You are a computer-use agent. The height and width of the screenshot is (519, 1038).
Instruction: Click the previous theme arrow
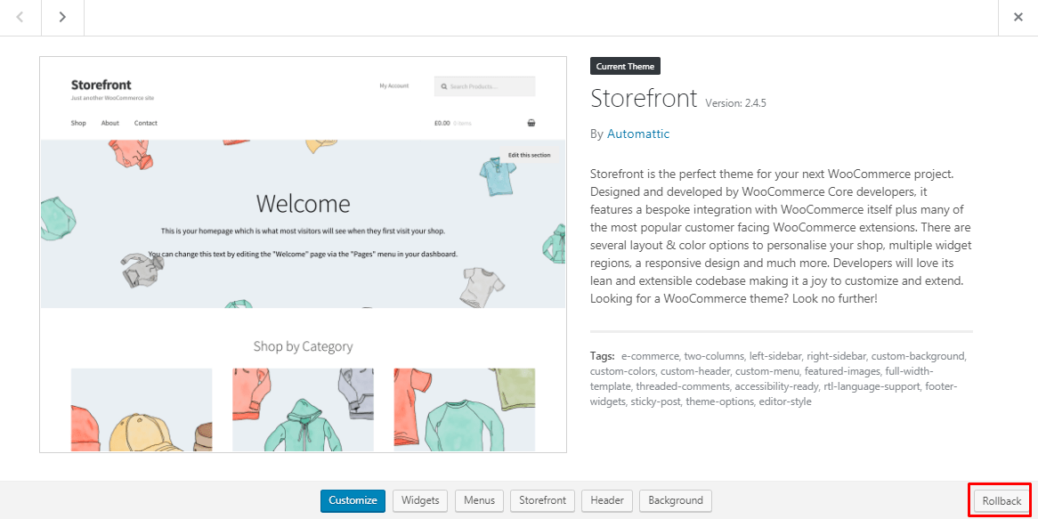pos(20,18)
